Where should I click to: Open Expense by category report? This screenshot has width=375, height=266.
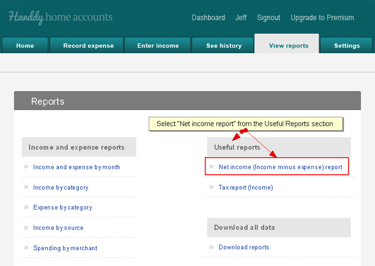click(x=62, y=207)
